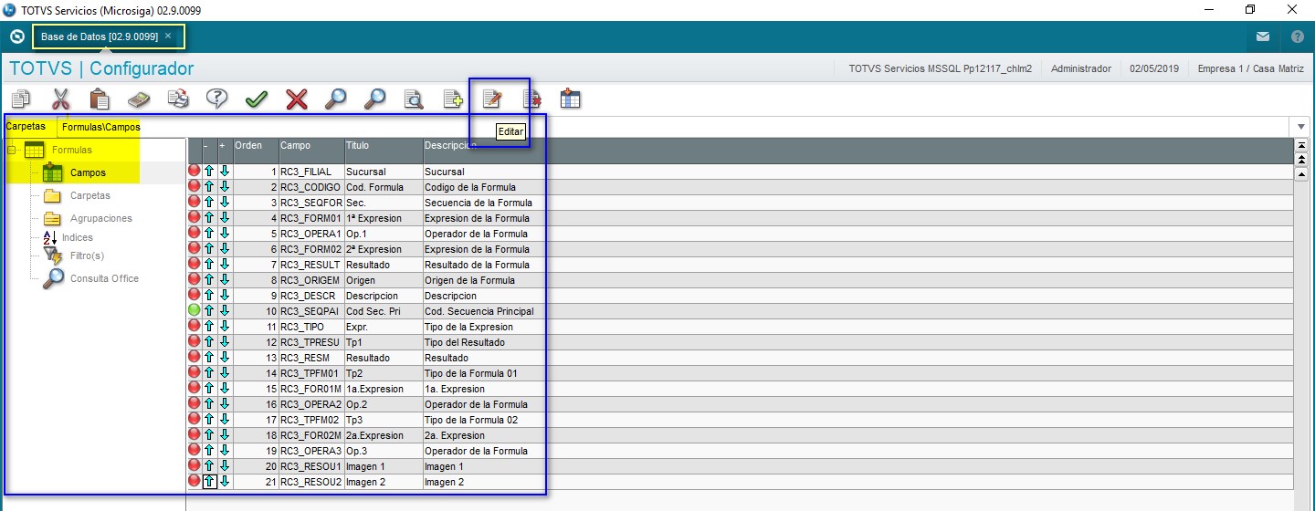Select the RC3_OPERA3 field cell
The height and width of the screenshot is (511, 1315).
point(310,450)
